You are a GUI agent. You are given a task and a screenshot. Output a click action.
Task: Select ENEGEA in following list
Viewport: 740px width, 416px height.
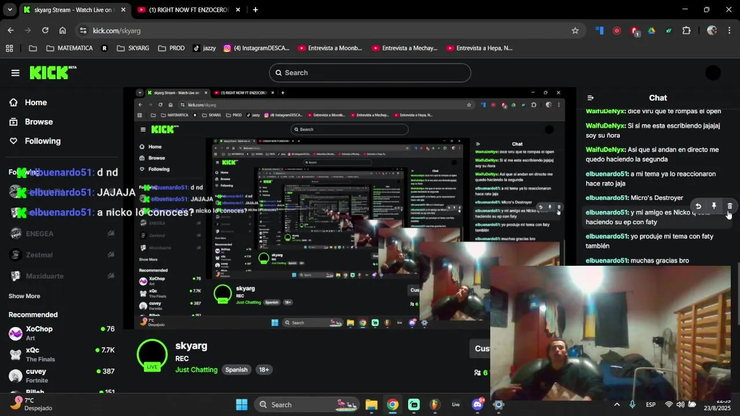coord(39,233)
